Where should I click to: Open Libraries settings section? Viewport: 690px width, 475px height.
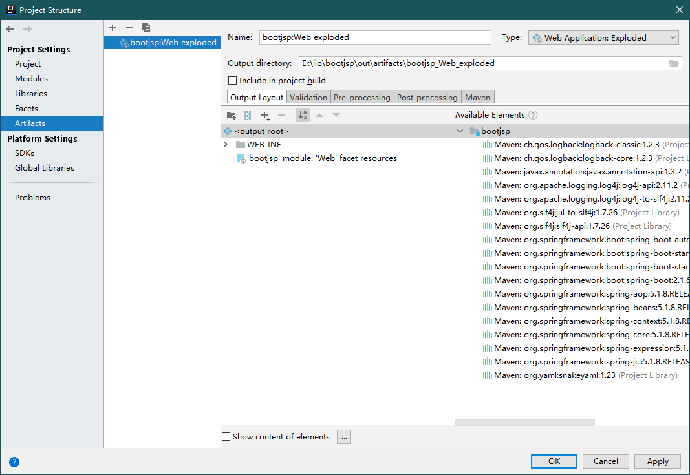tap(31, 94)
